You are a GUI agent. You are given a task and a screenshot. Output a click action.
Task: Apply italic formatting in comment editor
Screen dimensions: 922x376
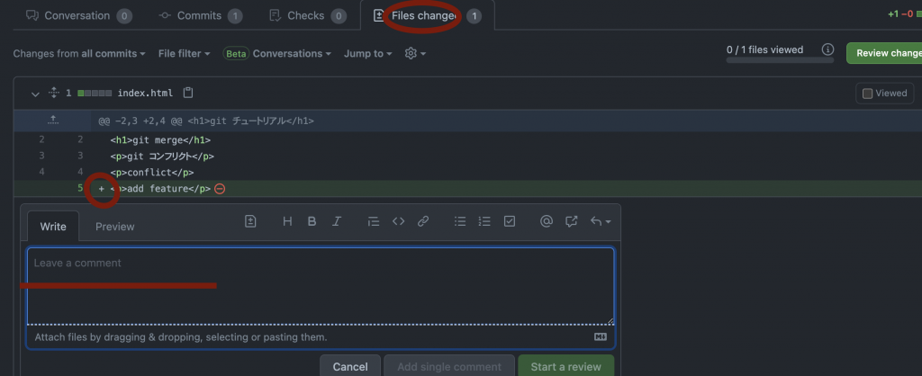coord(337,221)
